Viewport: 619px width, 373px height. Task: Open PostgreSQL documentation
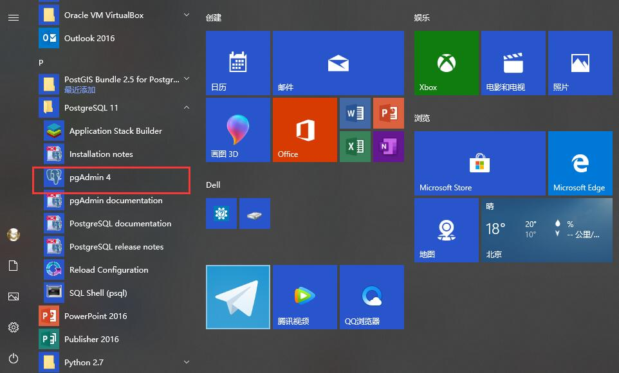(117, 223)
